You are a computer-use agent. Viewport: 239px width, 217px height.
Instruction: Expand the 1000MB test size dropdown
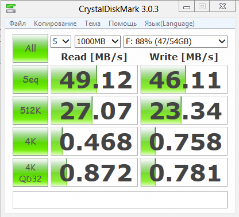(x=98, y=41)
